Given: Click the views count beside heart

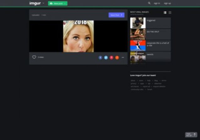Looking at the screenshot, I should (41, 57).
